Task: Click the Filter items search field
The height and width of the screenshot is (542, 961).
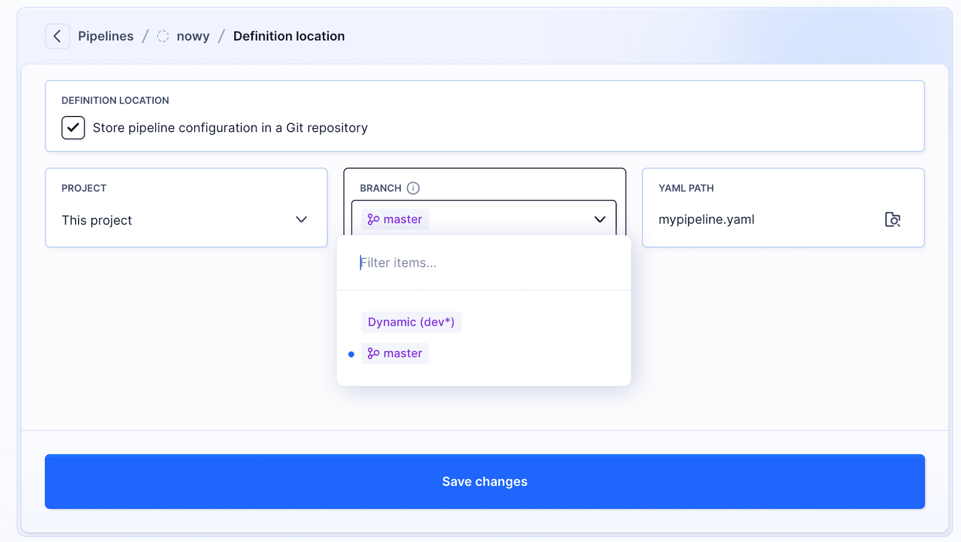Action: [x=450, y=262]
